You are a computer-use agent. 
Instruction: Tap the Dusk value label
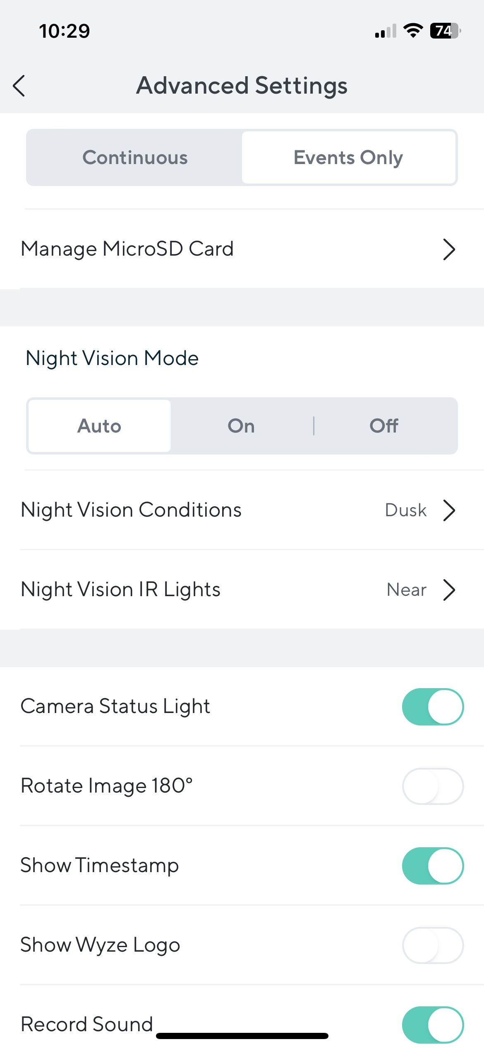[405, 510]
